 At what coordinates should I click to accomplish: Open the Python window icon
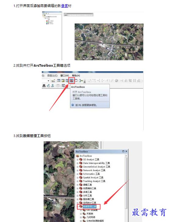[76, 80]
